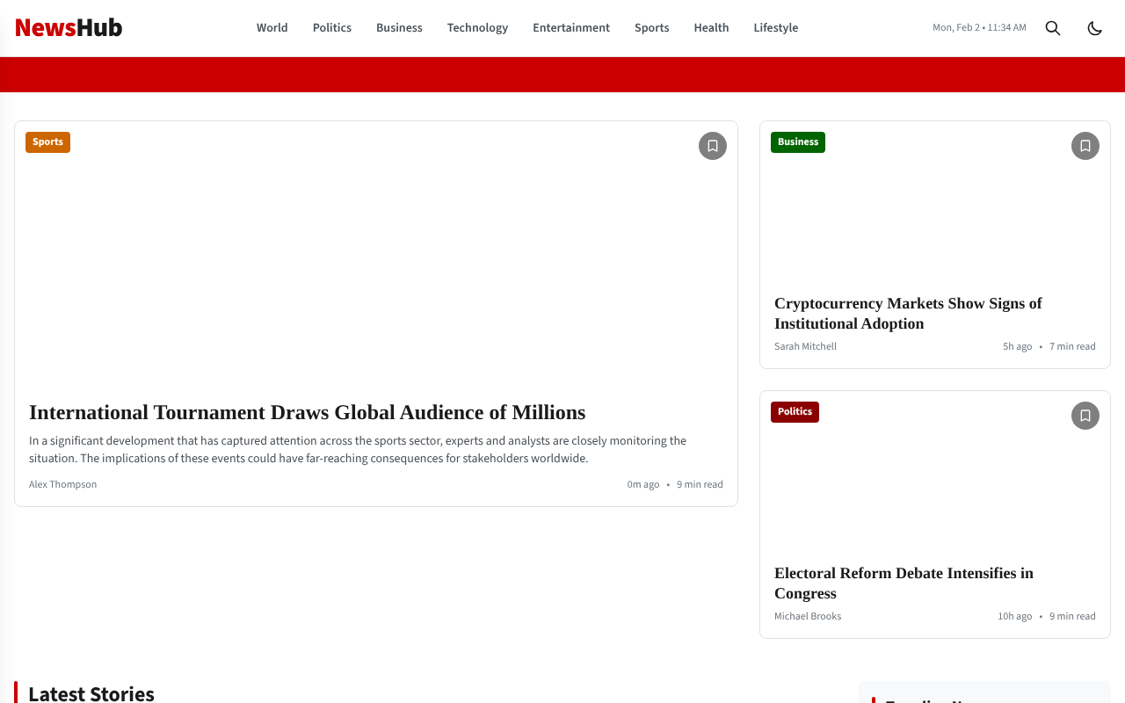Open the search icon in header
The image size is (1125, 703).
(x=1052, y=28)
